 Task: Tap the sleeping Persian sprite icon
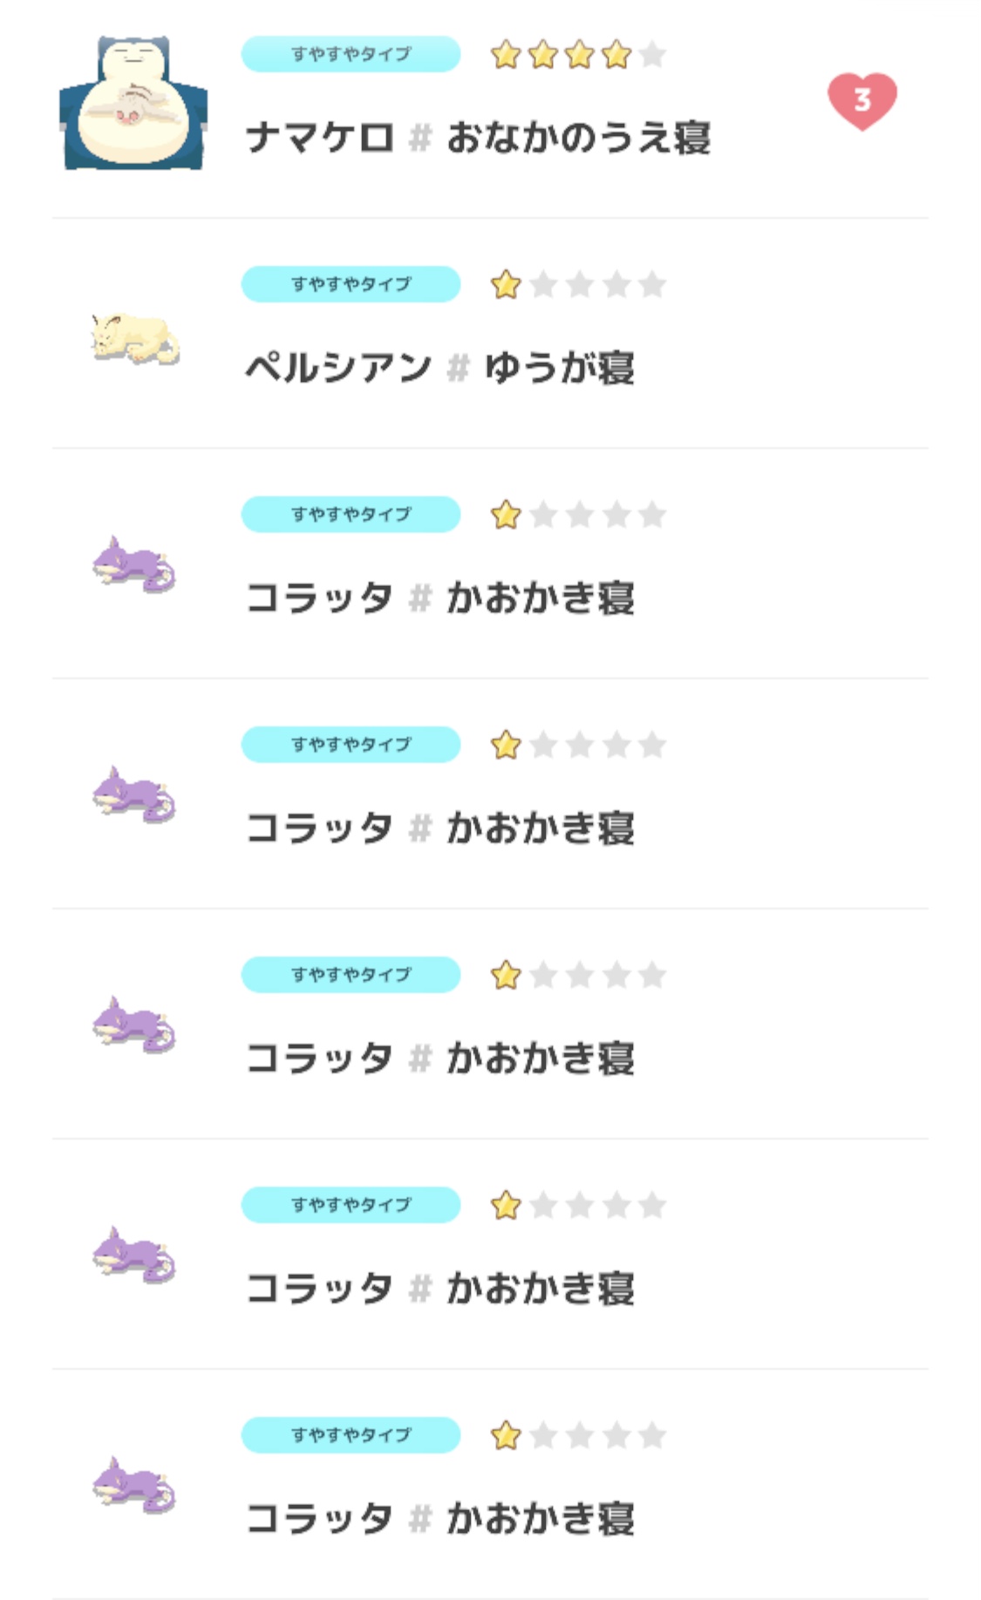coord(135,338)
